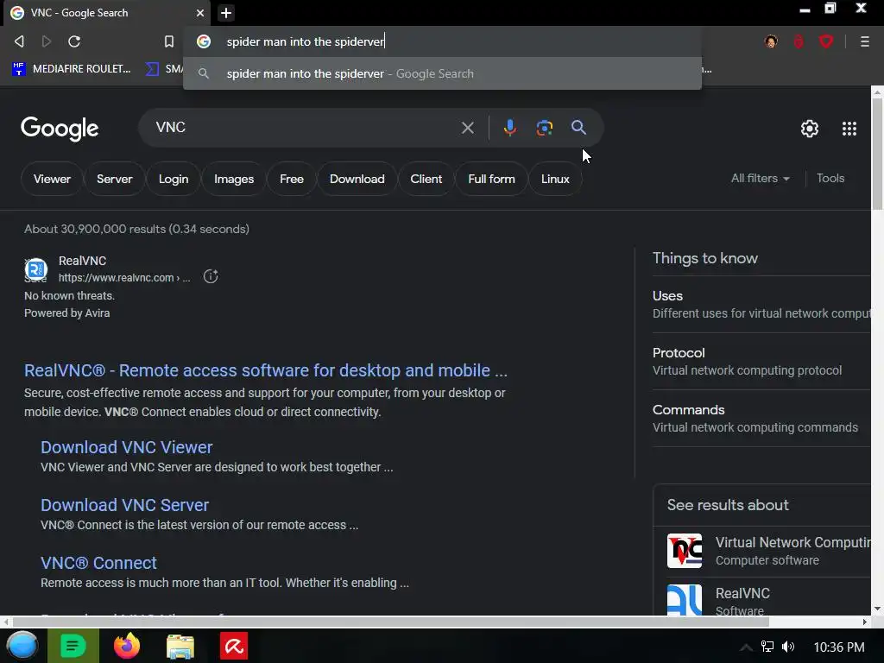The height and width of the screenshot is (663, 884).
Task: Apply the Full form filter chip
Action: click(x=491, y=179)
